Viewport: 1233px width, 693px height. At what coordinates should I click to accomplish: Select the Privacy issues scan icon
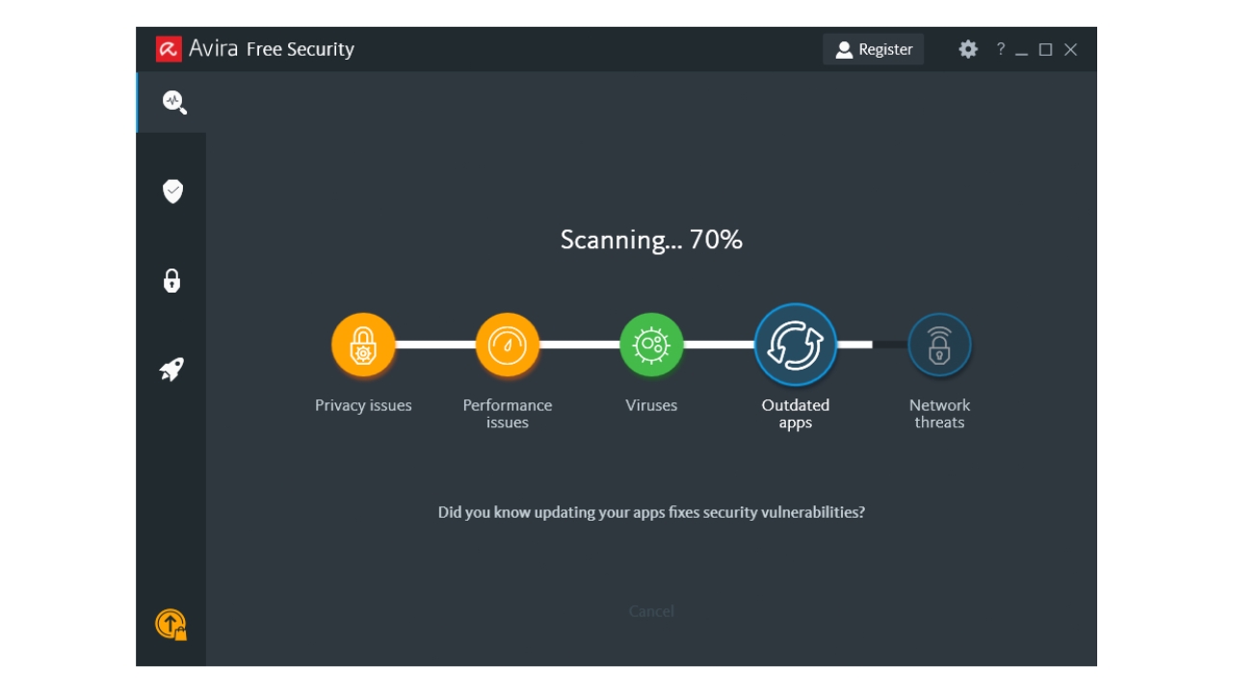(363, 345)
